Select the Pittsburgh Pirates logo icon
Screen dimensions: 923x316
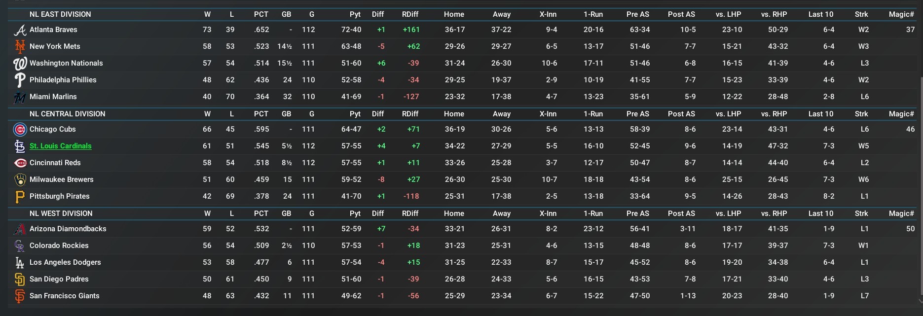[20, 197]
